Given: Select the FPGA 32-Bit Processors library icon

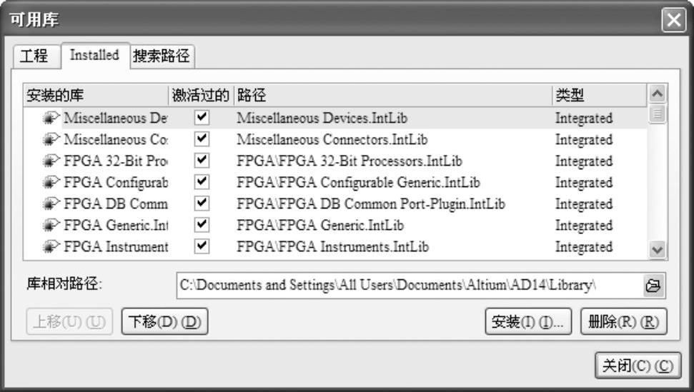Looking at the screenshot, I should point(52,161).
